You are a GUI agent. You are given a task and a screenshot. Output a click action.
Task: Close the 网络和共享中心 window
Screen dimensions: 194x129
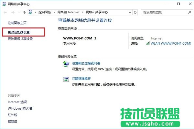pos(190,4)
